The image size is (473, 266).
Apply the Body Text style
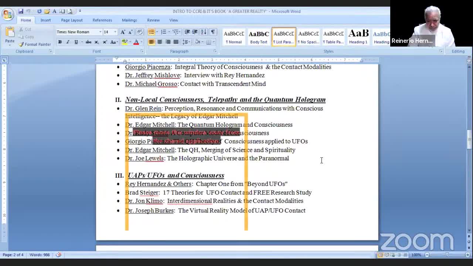(x=259, y=37)
